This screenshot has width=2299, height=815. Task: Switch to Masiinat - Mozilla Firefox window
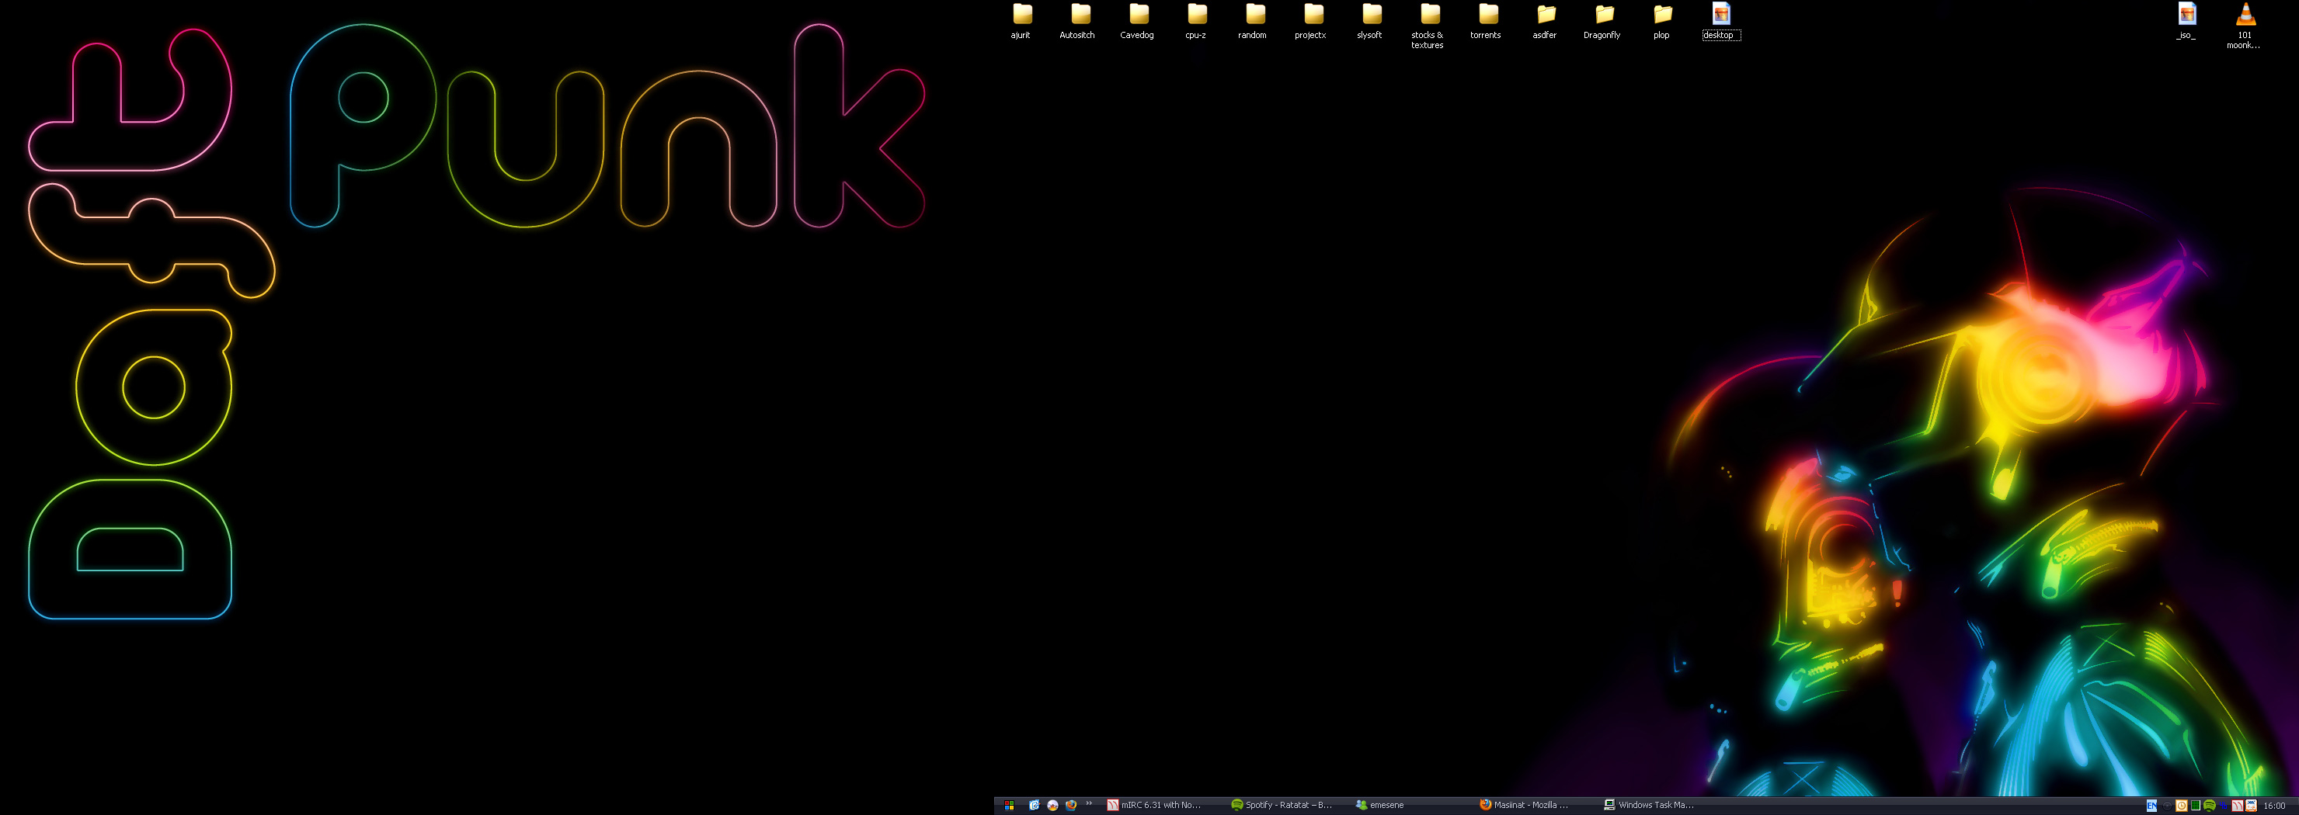(x=1525, y=805)
